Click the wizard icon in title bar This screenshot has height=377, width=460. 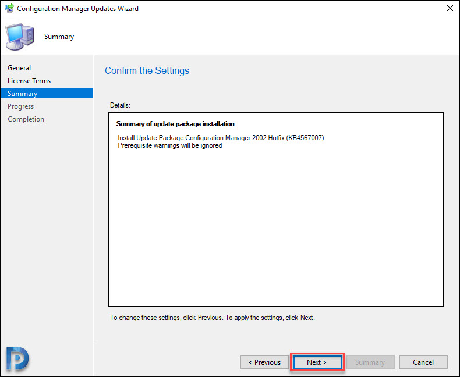(x=9, y=8)
